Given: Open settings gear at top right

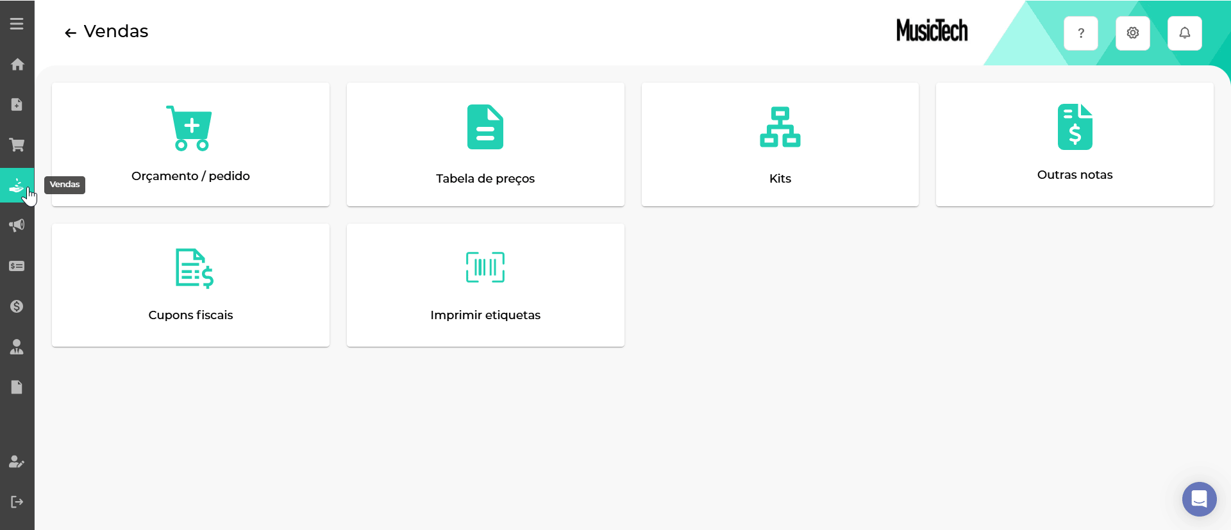Looking at the screenshot, I should 1132,33.
